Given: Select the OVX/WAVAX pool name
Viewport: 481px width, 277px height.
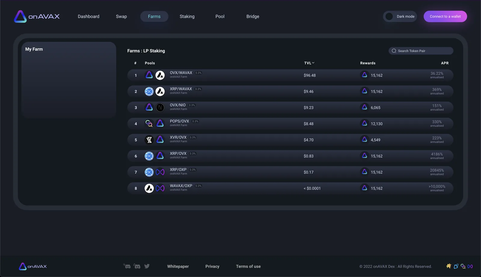Looking at the screenshot, I should [x=181, y=73].
